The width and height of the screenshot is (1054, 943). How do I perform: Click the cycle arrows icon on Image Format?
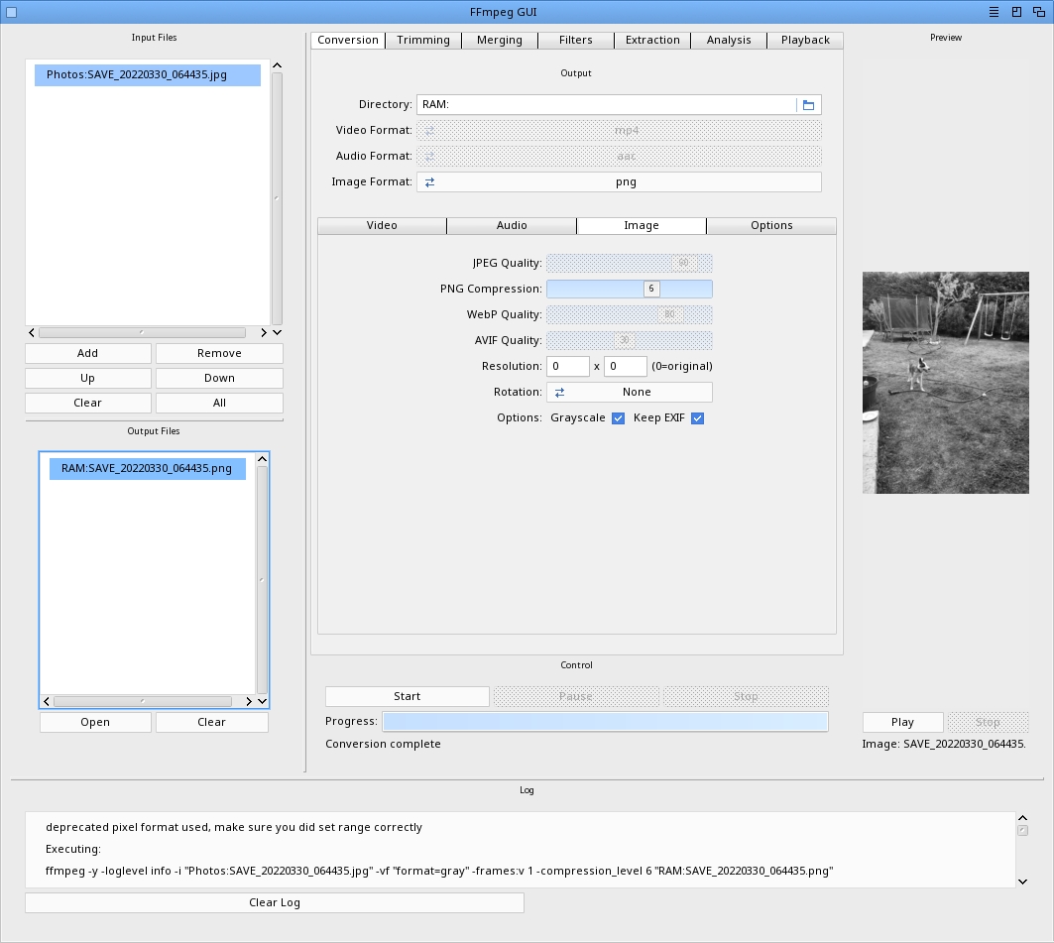point(430,182)
